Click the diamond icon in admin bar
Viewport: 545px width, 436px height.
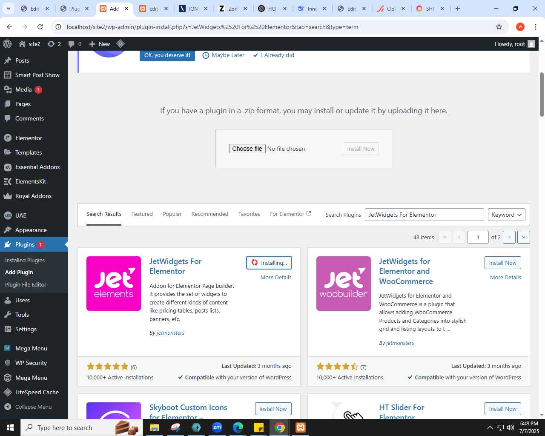click(120, 44)
